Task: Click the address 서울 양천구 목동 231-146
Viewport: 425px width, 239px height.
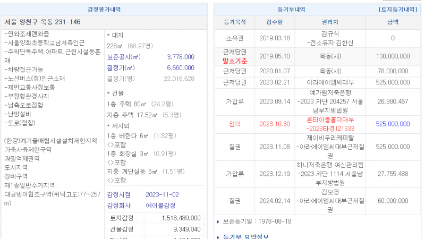Action: point(42,22)
